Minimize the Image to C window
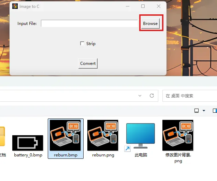The width and height of the screenshot is (217, 181). click(128, 6)
